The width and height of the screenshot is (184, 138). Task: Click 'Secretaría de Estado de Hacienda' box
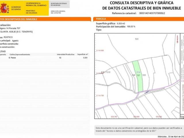[59, 4]
